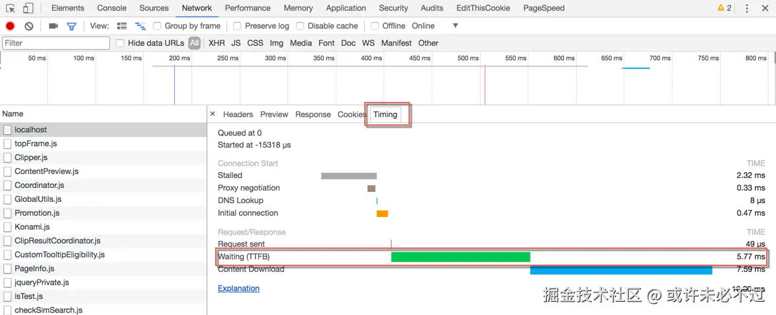This screenshot has height=315, width=776.
Task: Click the Name column header
Action: 103,114
